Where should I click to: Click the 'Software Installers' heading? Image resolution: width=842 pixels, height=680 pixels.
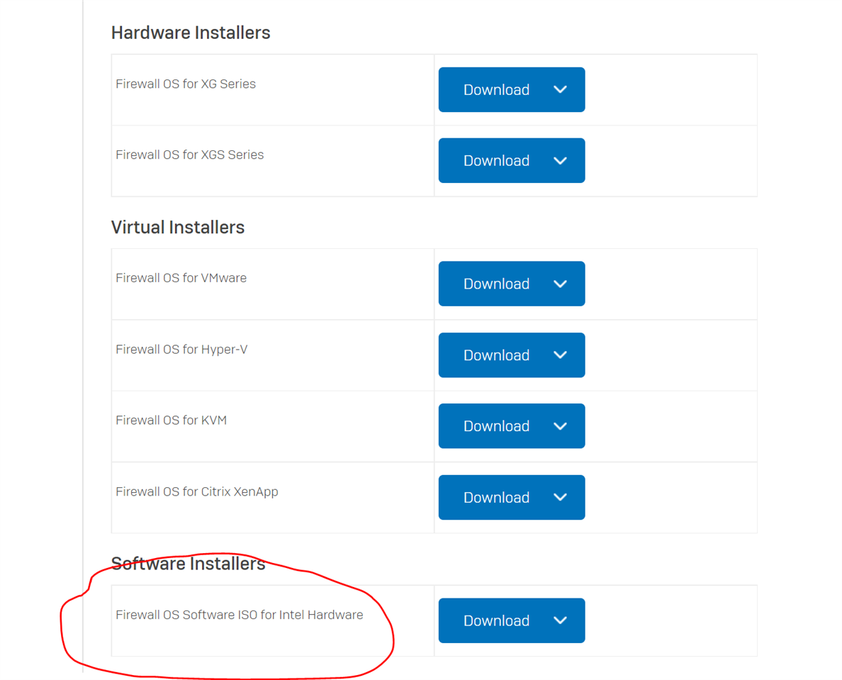(189, 564)
